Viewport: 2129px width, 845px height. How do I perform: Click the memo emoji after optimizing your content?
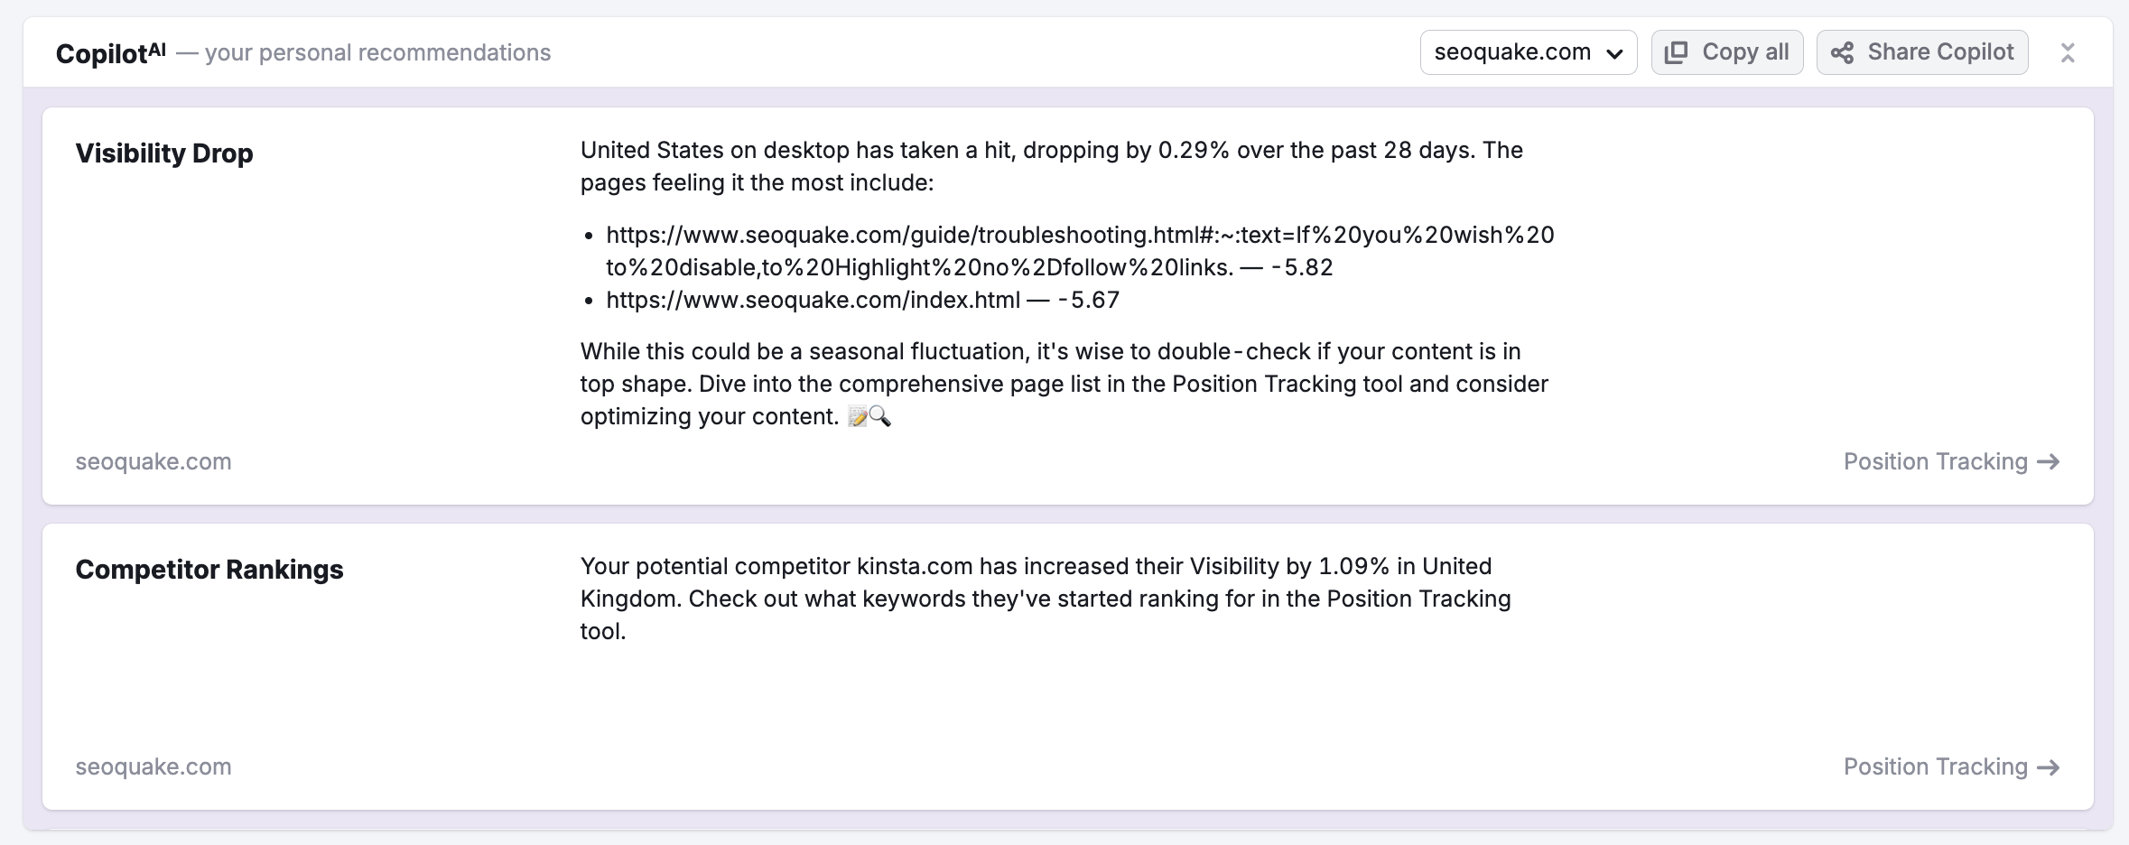point(859,416)
